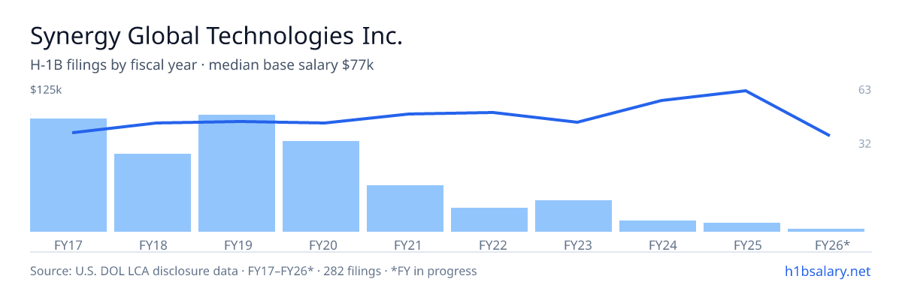The width and height of the screenshot is (902, 300).
Task: Click the FY22 filings bar
Action: click(x=489, y=220)
